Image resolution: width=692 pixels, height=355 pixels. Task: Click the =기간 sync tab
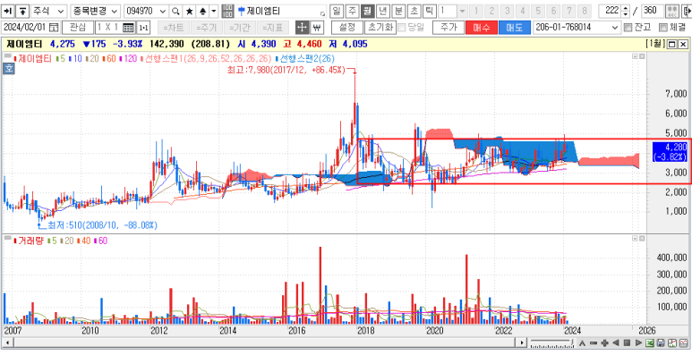coord(240,28)
